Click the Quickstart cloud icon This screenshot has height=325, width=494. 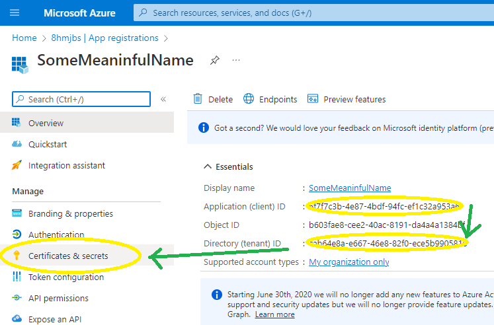17,144
